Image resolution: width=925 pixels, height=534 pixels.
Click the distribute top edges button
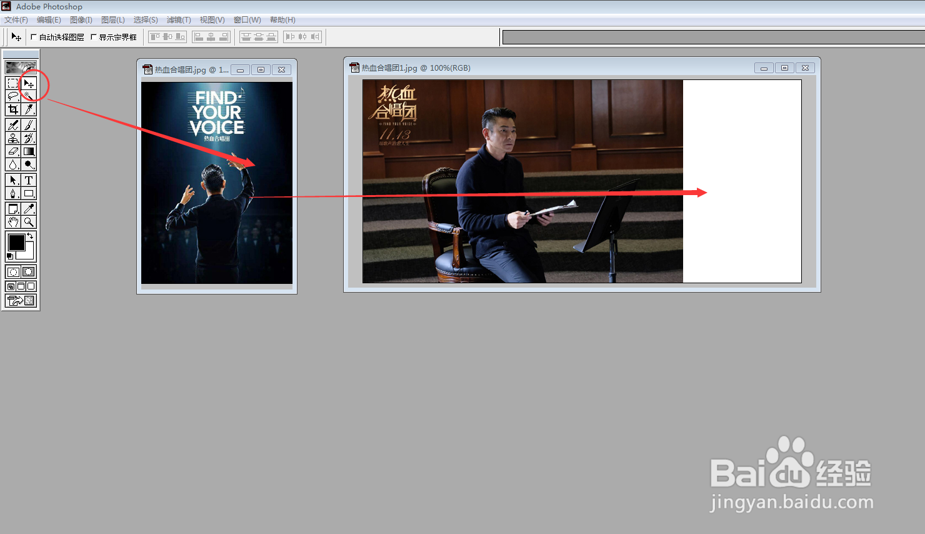(x=246, y=37)
